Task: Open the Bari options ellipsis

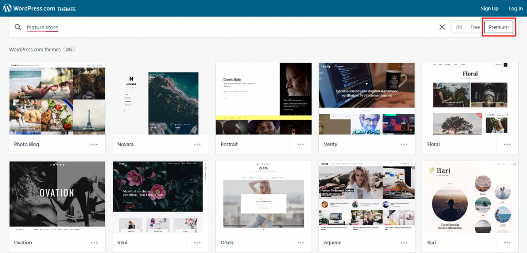Action: point(507,242)
